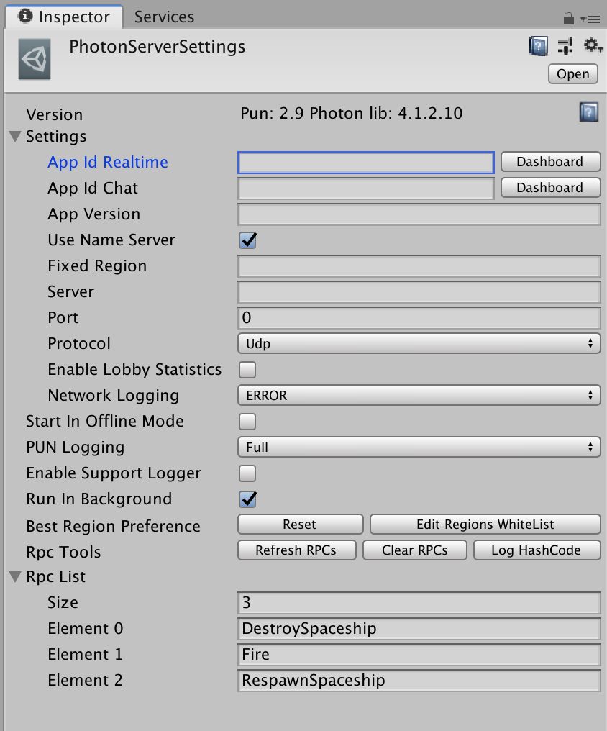
Task: Turn on Enable Support Logger checkbox
Action: tap(247, 473)
